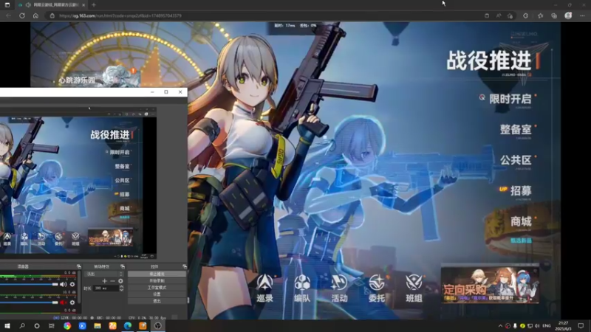The width and height of the screenshot is (591, 332).
Task: Open the 班组 squad icon
Action: 414,288
